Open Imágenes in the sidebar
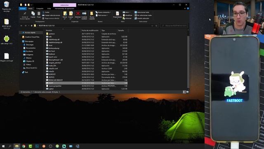This screenshot has height=149, width=264. click(28, 55)
